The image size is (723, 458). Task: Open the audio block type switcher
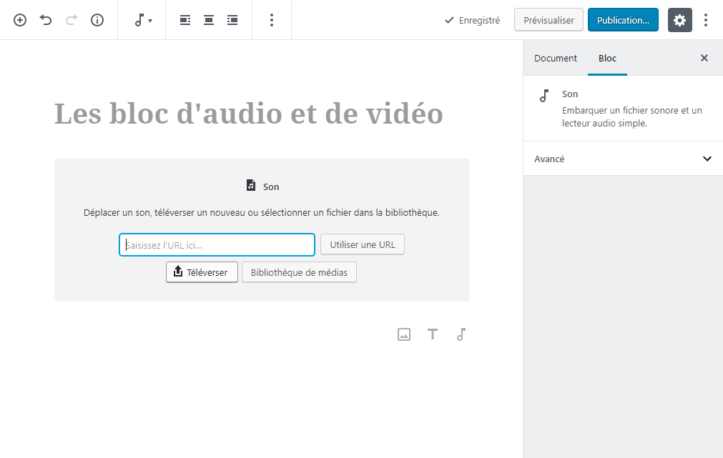pos(143,20)
